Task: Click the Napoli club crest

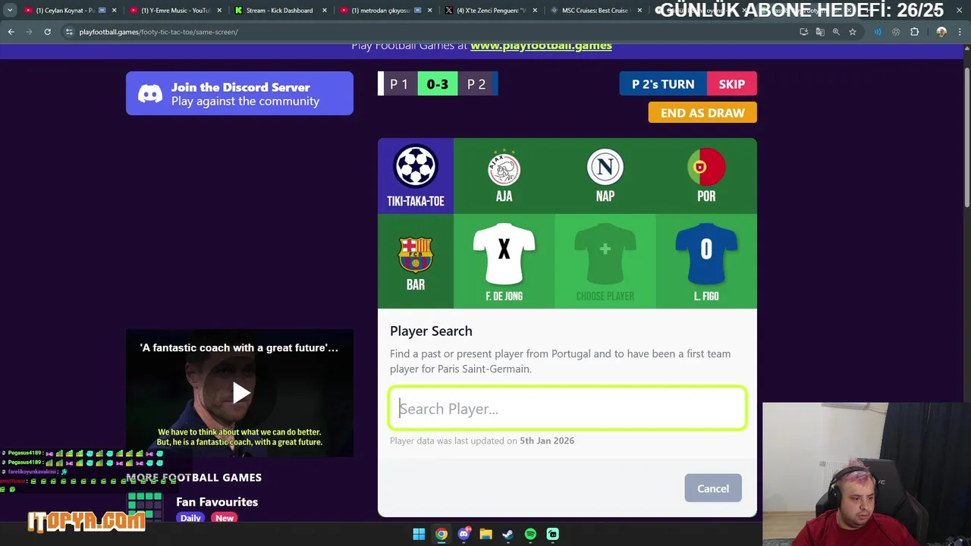Action: [605, 168]
